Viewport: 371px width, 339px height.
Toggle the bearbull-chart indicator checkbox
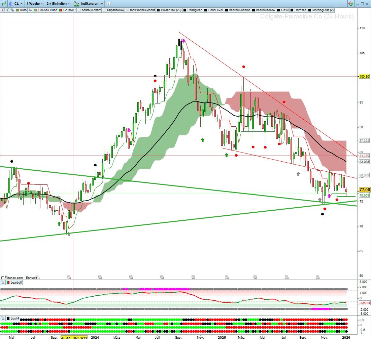(x=79, y=10)
